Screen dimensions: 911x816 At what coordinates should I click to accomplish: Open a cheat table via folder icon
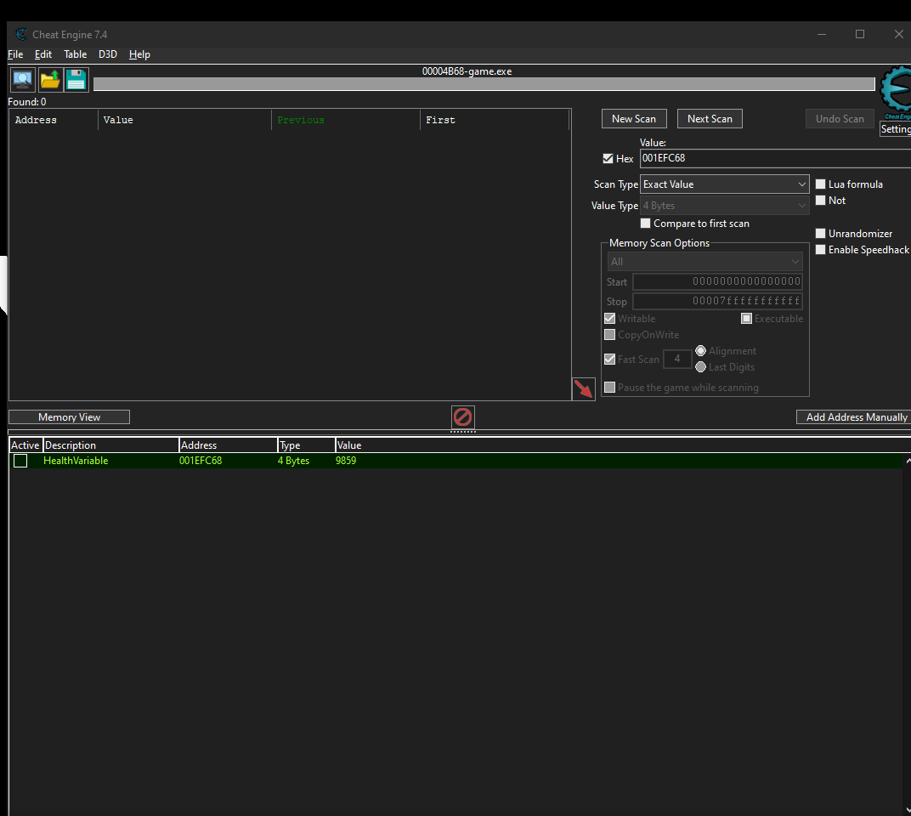pyautogui.click(x=50, y=80)
